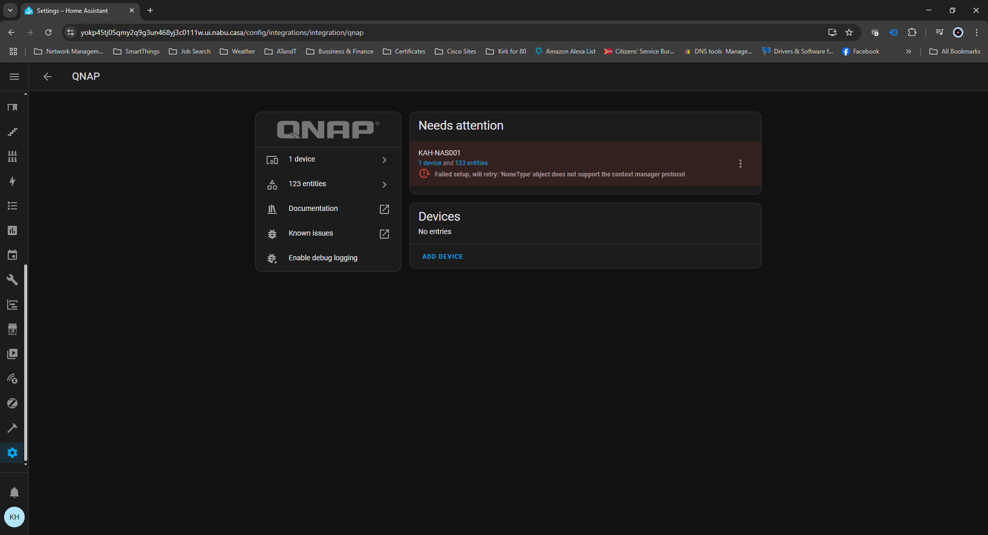Open the Zigbee wireless sidebar icon
The height and width of the screenshot is (535, 988).
(x=13, y=379)
